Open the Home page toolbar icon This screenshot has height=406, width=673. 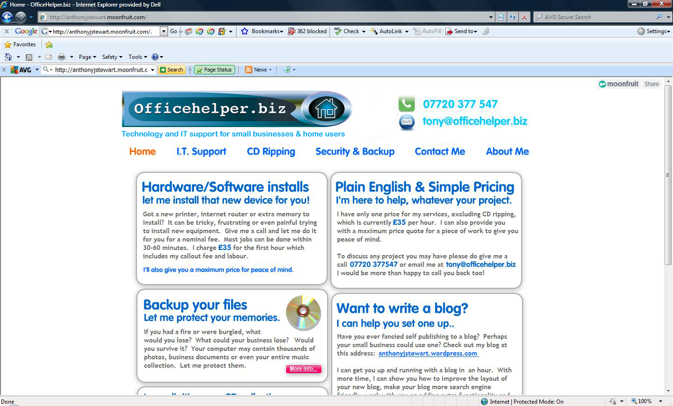coord(8,57)
